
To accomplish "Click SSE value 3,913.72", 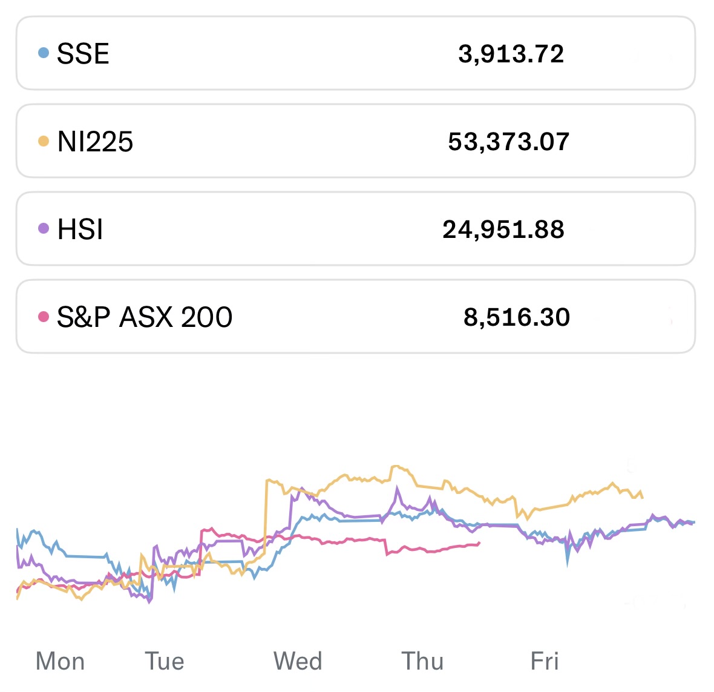I will (x=511, y=54).
